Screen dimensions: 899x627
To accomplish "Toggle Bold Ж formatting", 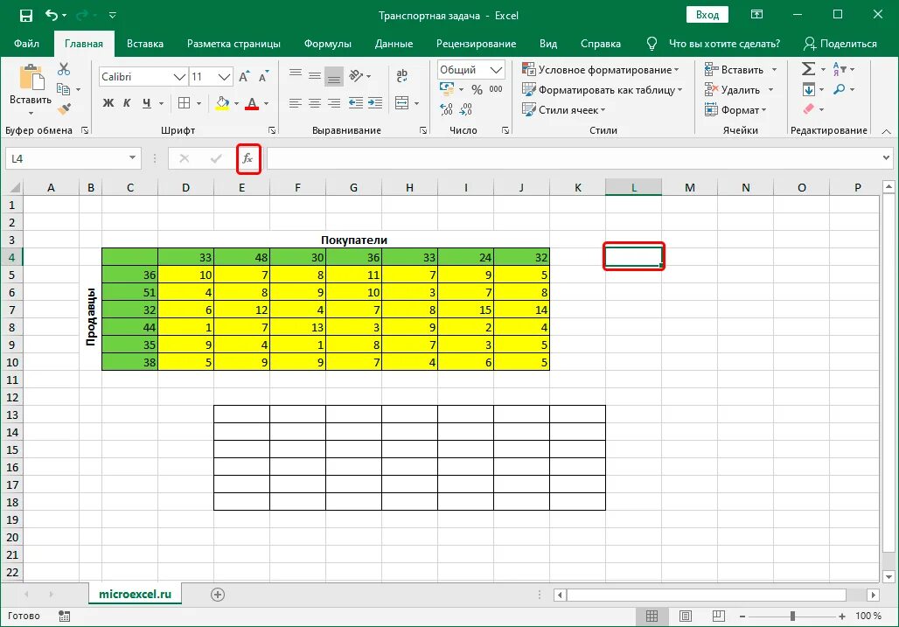I will pos(108,103).
